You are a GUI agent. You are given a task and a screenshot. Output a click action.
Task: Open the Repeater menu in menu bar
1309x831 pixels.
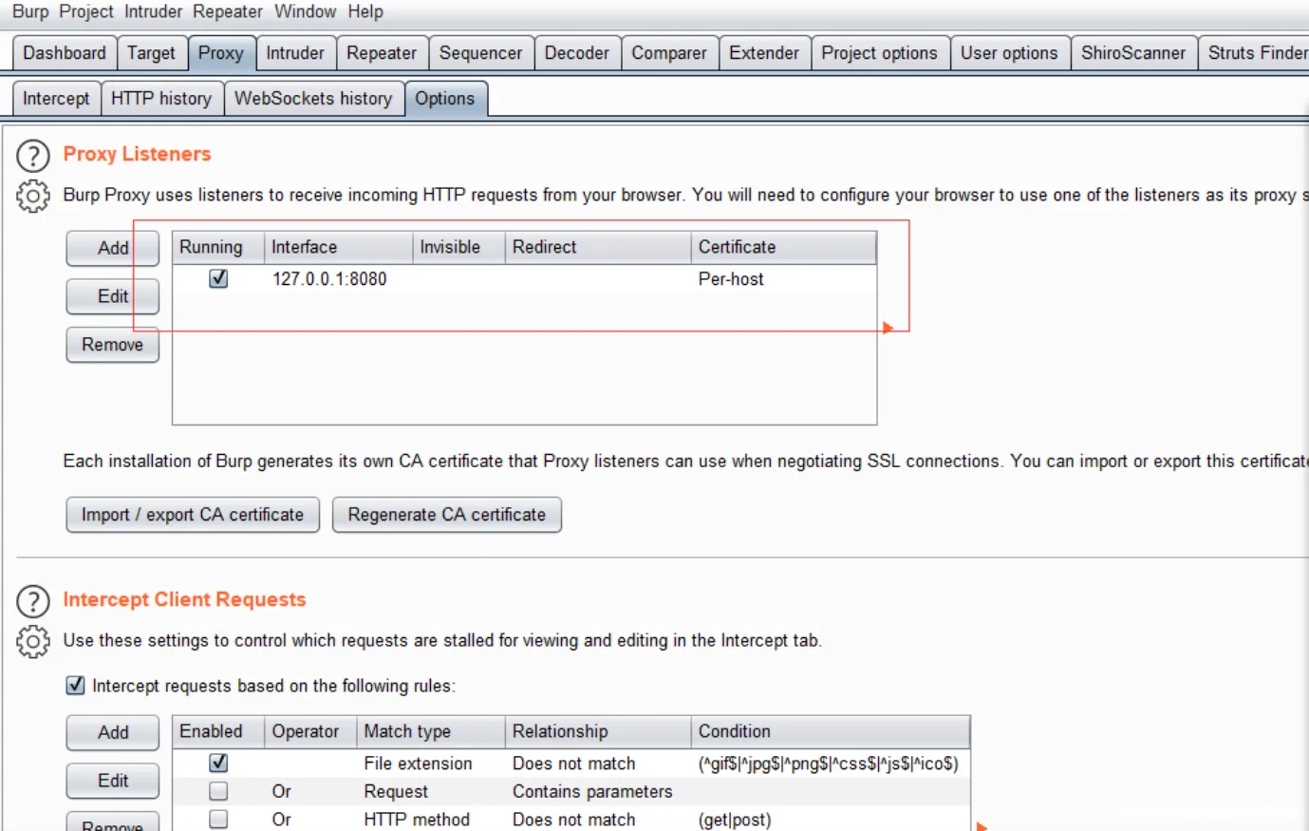[227, 11]
